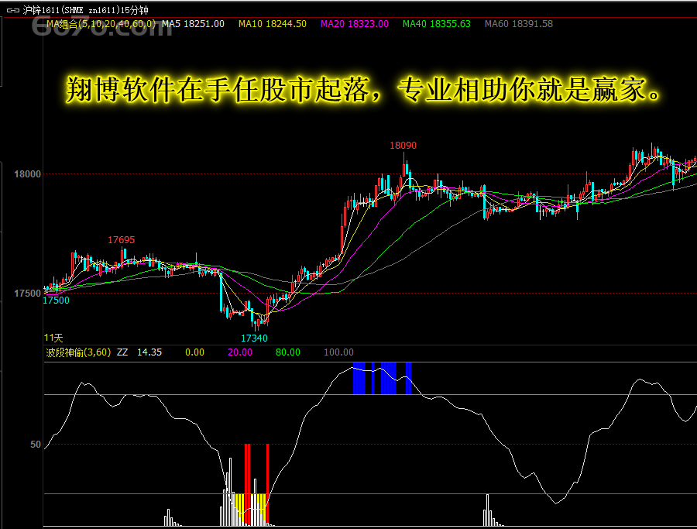697x529 pixels.
Task: Click the 18090 high price annotation
Action: tap(403, 146)
